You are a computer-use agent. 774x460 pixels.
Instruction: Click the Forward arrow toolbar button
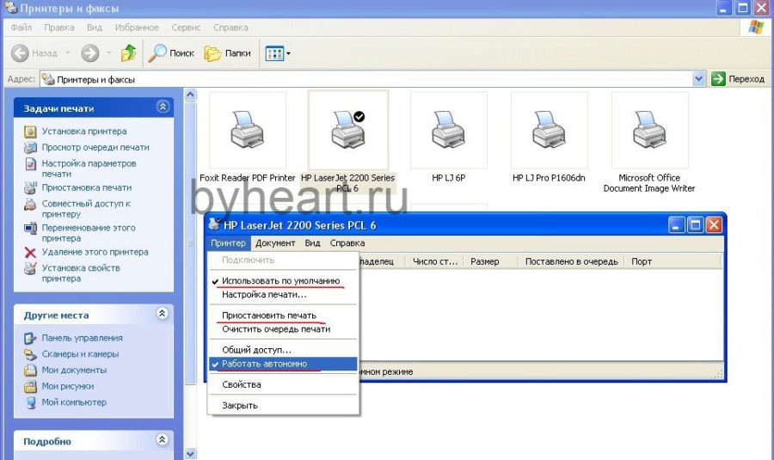89,52
